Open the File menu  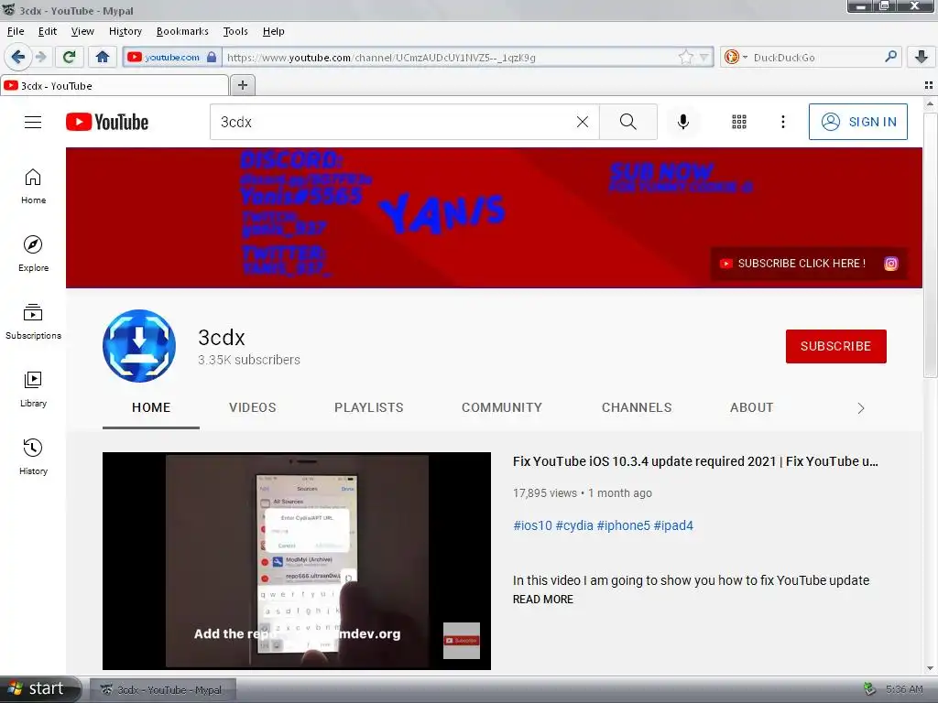pos(16,31)
